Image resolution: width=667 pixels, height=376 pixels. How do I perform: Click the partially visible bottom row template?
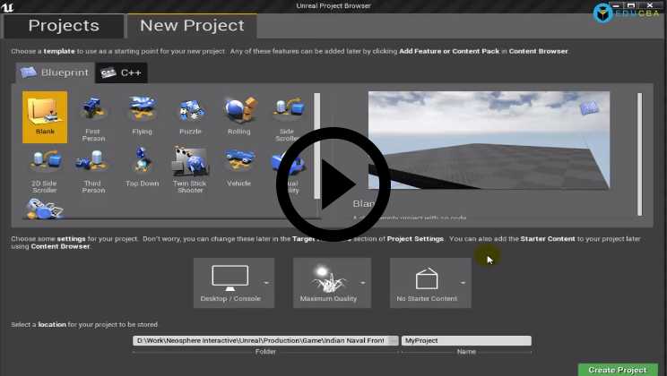(45, 209)
